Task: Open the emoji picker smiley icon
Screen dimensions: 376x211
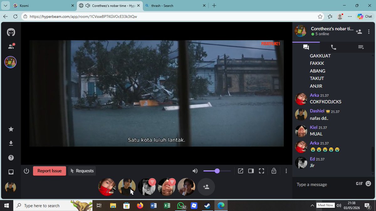Action: pos(368,184)
